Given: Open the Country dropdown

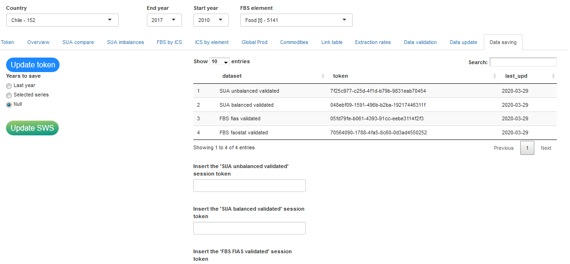Looking at the screenshot, I should [x=62, y=20].
